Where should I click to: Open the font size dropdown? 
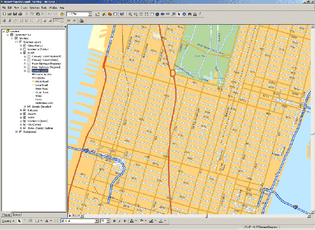108,221
